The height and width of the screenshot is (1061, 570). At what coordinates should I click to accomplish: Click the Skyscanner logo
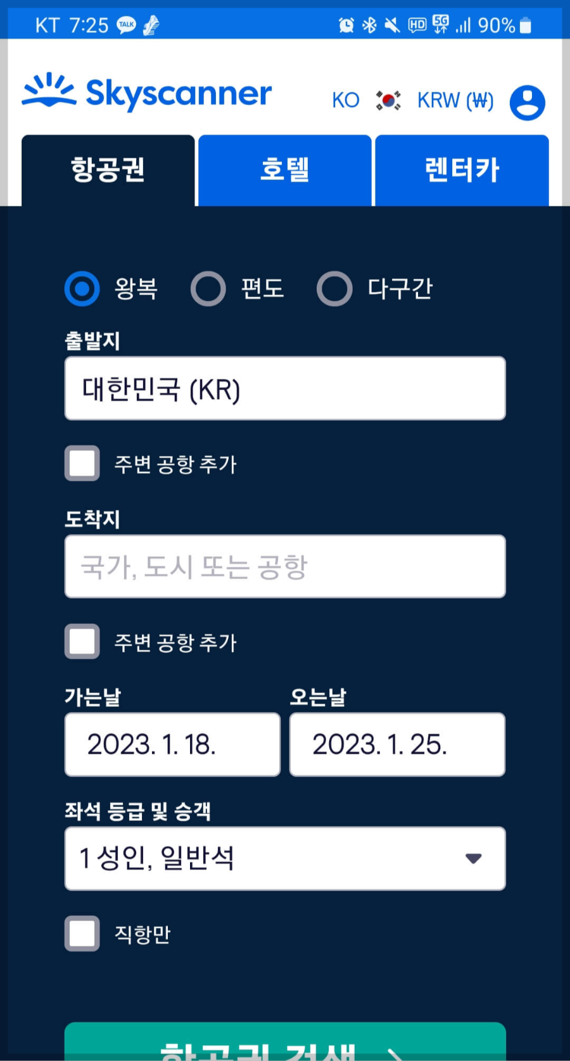pos(146,92)
